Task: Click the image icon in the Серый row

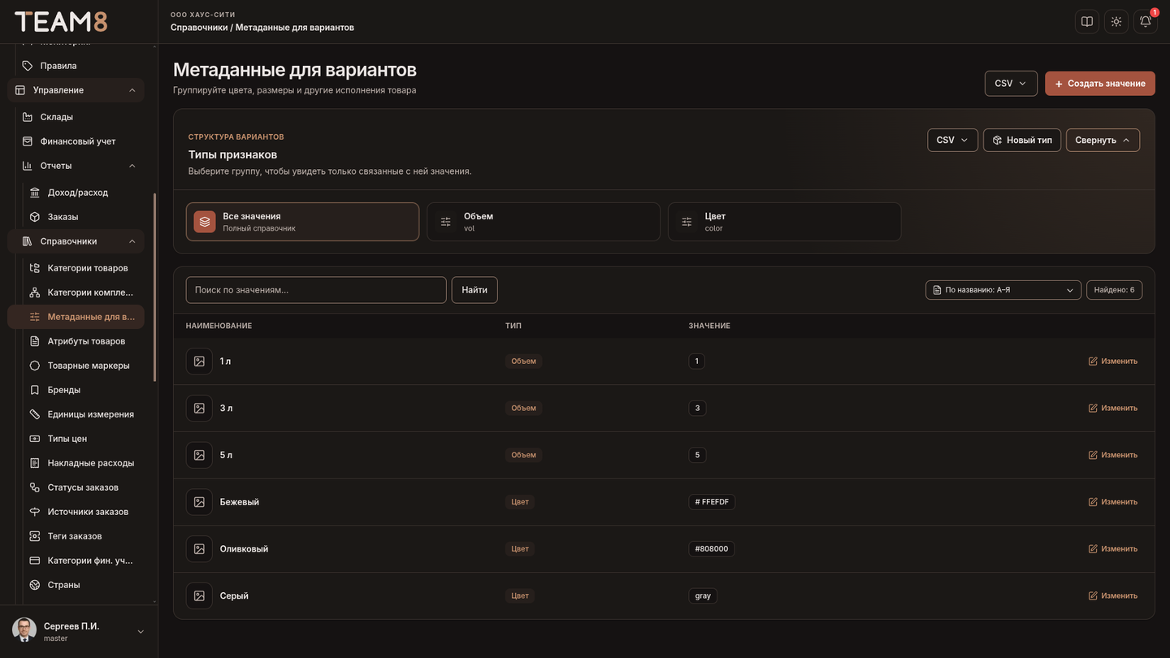Action: click(199, 596)
